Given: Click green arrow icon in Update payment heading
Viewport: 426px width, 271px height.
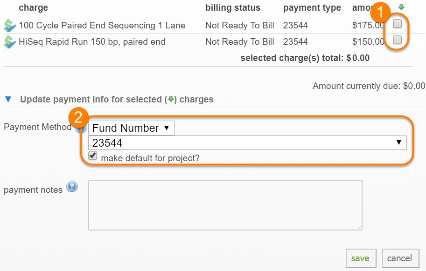Looking at the screenshot, I should pos(171,99).
